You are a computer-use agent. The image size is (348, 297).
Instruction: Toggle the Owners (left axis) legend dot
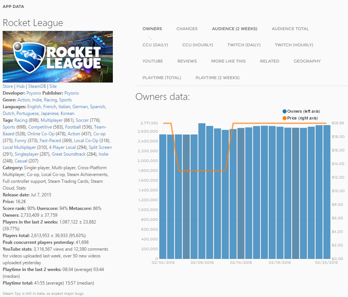point(284,112)
